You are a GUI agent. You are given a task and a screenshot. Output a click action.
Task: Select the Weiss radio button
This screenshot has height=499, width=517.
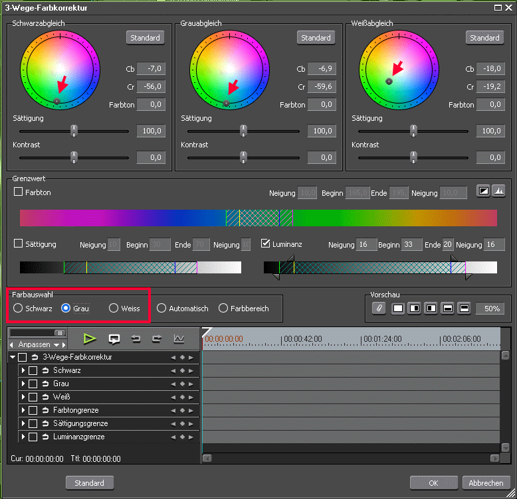(x=114, y=308)
